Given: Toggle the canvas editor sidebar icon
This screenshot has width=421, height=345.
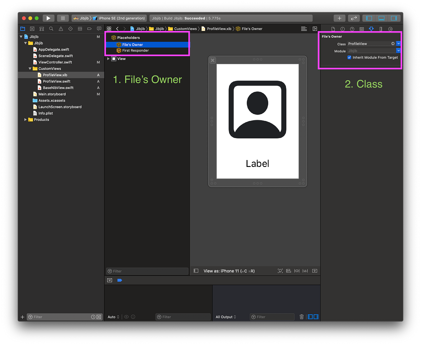Looking at the screenshot, I should tap(196, 271).
